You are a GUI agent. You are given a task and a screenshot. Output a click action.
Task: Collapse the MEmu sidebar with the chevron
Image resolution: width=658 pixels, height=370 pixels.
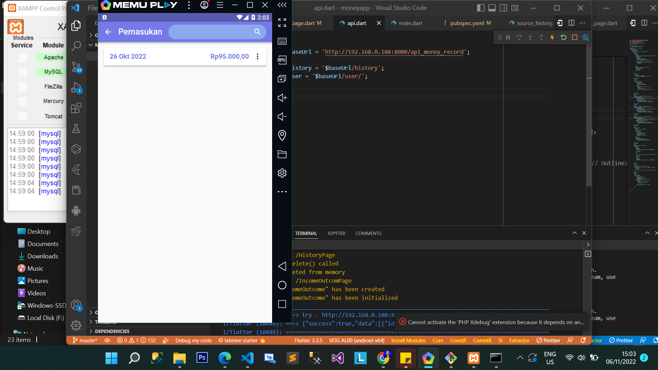click(282, 5)
